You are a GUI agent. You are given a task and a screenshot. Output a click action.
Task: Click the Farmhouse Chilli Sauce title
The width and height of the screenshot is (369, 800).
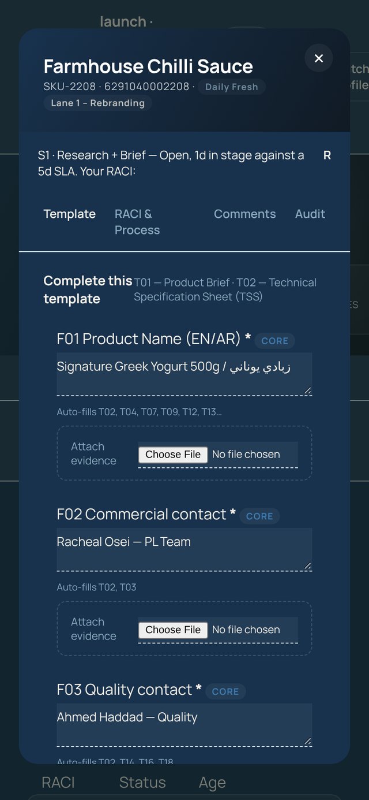click(148, 66)
